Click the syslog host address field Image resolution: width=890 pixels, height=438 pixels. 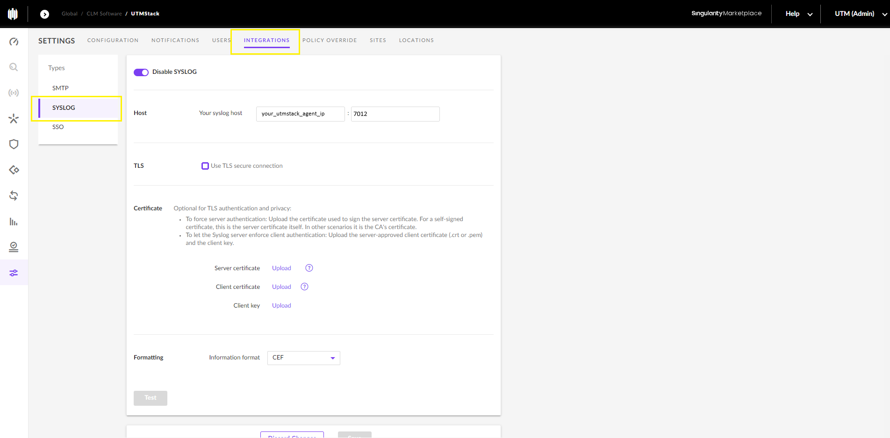[x=301, y=114]
